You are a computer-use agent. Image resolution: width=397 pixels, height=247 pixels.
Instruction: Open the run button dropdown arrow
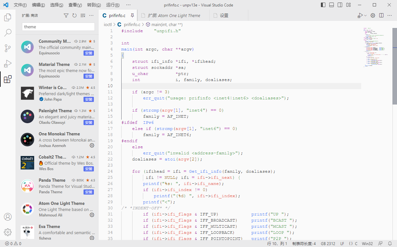365,15
